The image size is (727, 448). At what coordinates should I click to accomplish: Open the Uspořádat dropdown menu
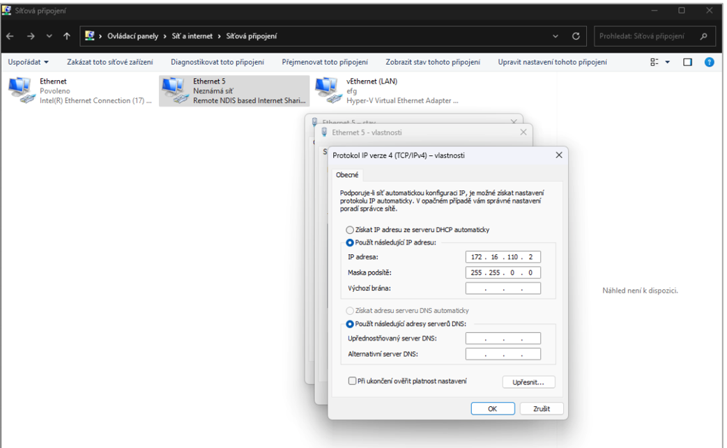28,62
